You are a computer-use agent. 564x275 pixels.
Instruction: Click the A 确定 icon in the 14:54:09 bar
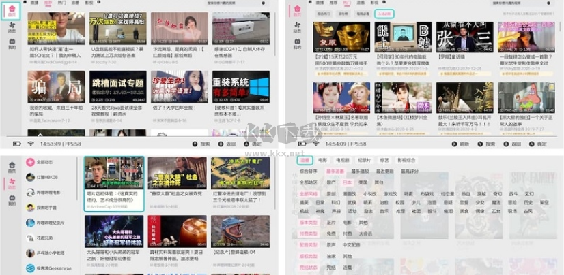click(532, 144)
